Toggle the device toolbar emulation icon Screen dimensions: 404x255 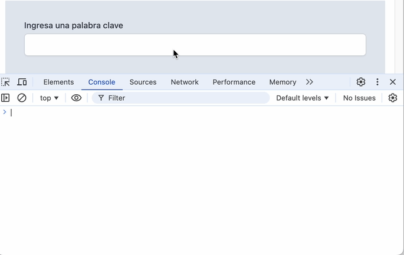[x=22, y=82]
